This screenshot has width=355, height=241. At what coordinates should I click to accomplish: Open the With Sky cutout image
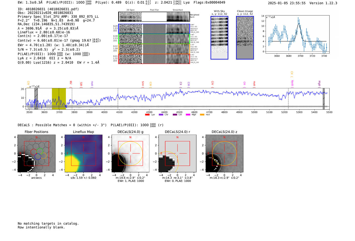click(219, 38)
